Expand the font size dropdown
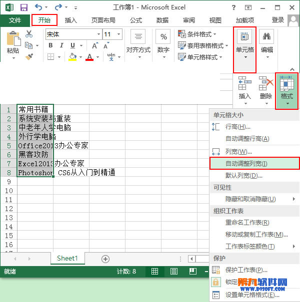Screen dimensions: 300x302 [x=119, y=34]
